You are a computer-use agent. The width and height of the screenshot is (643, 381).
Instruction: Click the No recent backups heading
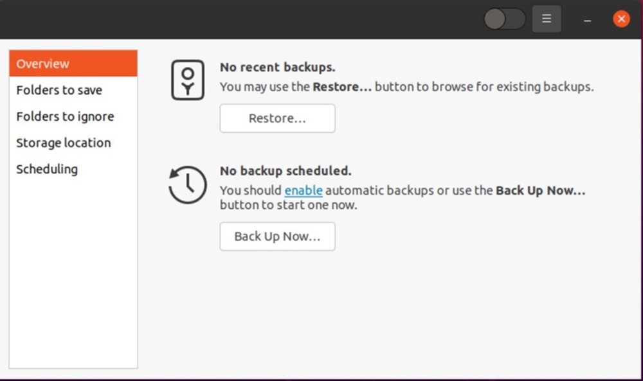[x=277, y=67]
